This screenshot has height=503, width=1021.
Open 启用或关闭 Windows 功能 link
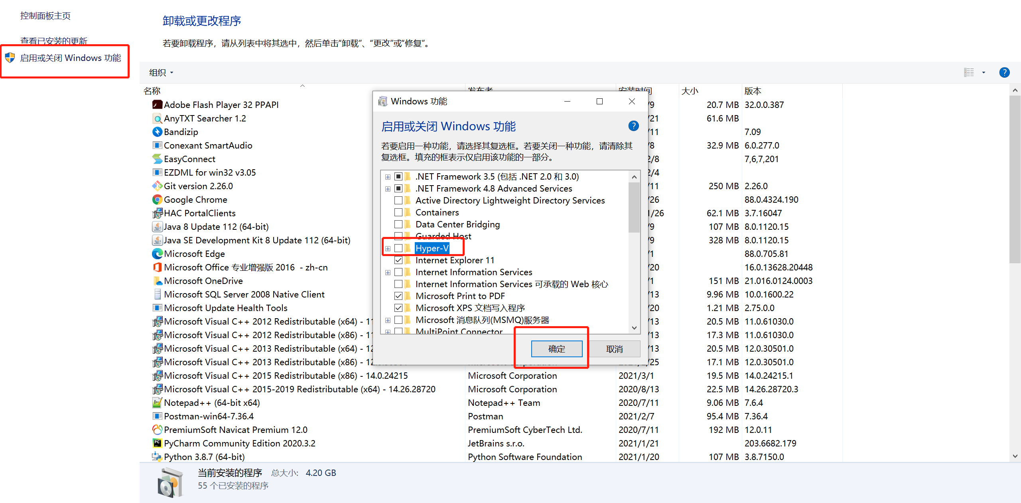70,58
